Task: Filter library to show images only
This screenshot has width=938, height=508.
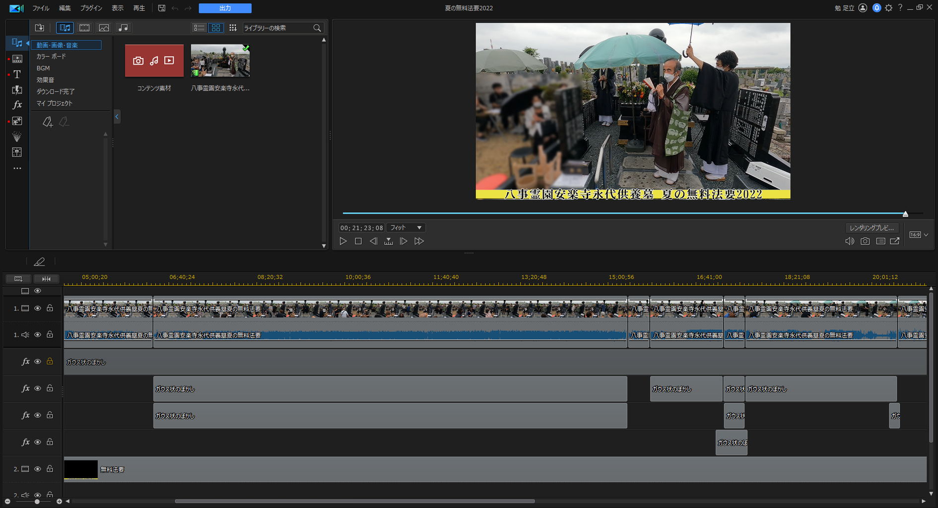Action: click(x=104, y=28)
